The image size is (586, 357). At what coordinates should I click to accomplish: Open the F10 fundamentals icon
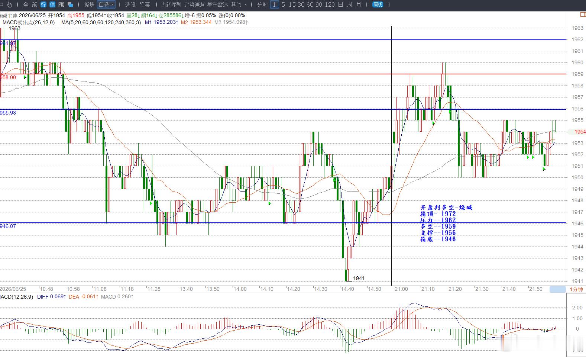pyautogui.click(x=61, y=4)
